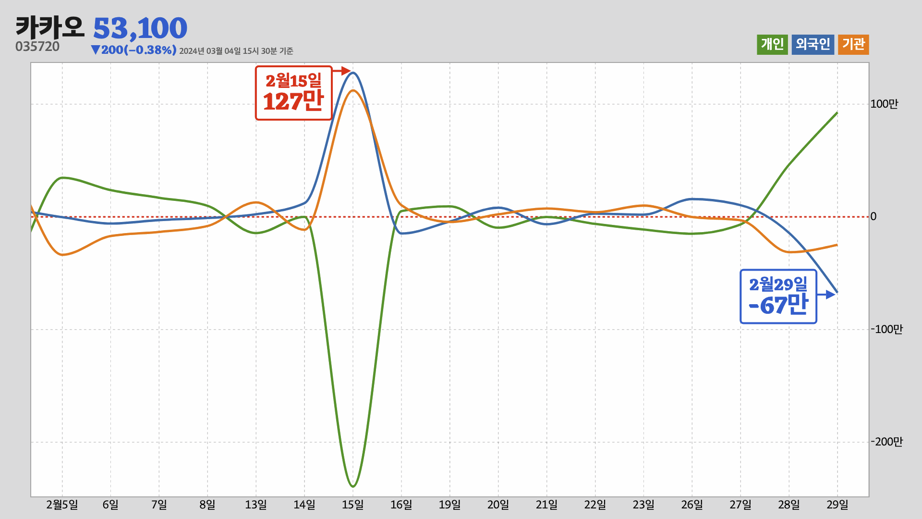Click the 28일 x-axis label

(789, 505)
